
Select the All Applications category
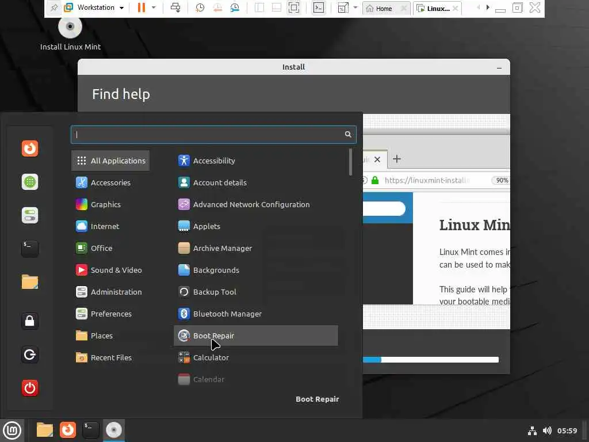click(110, 161)
